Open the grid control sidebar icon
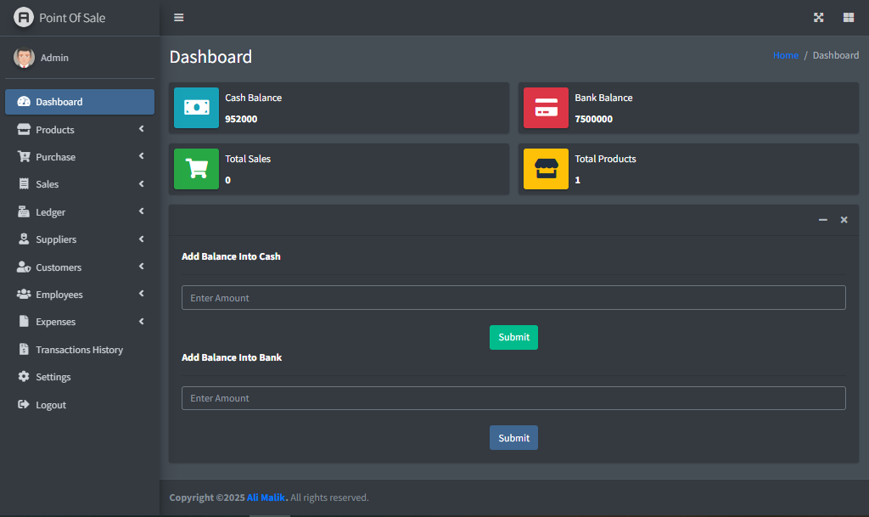 pos(848,18)
